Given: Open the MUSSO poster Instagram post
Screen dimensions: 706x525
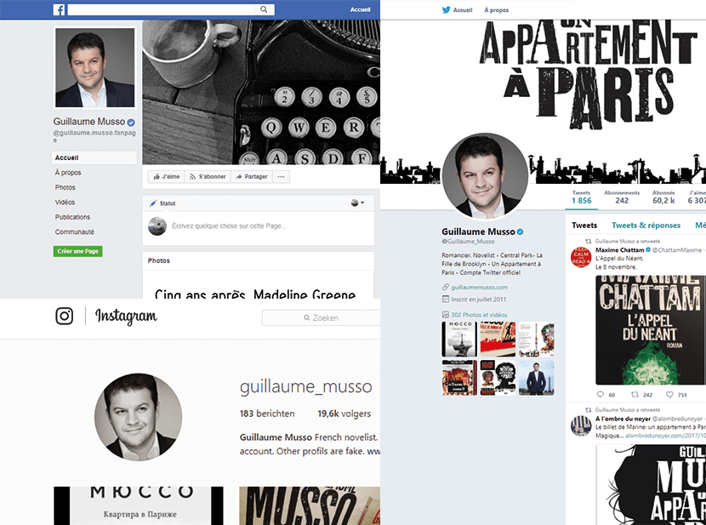Looking at the screenshot, I should [x=310, y=505].
